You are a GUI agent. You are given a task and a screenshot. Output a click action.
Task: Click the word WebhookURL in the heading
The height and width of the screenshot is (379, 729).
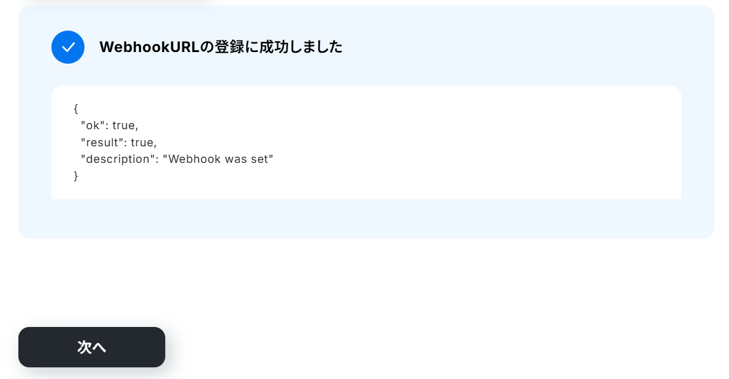[x=149, y=47]
